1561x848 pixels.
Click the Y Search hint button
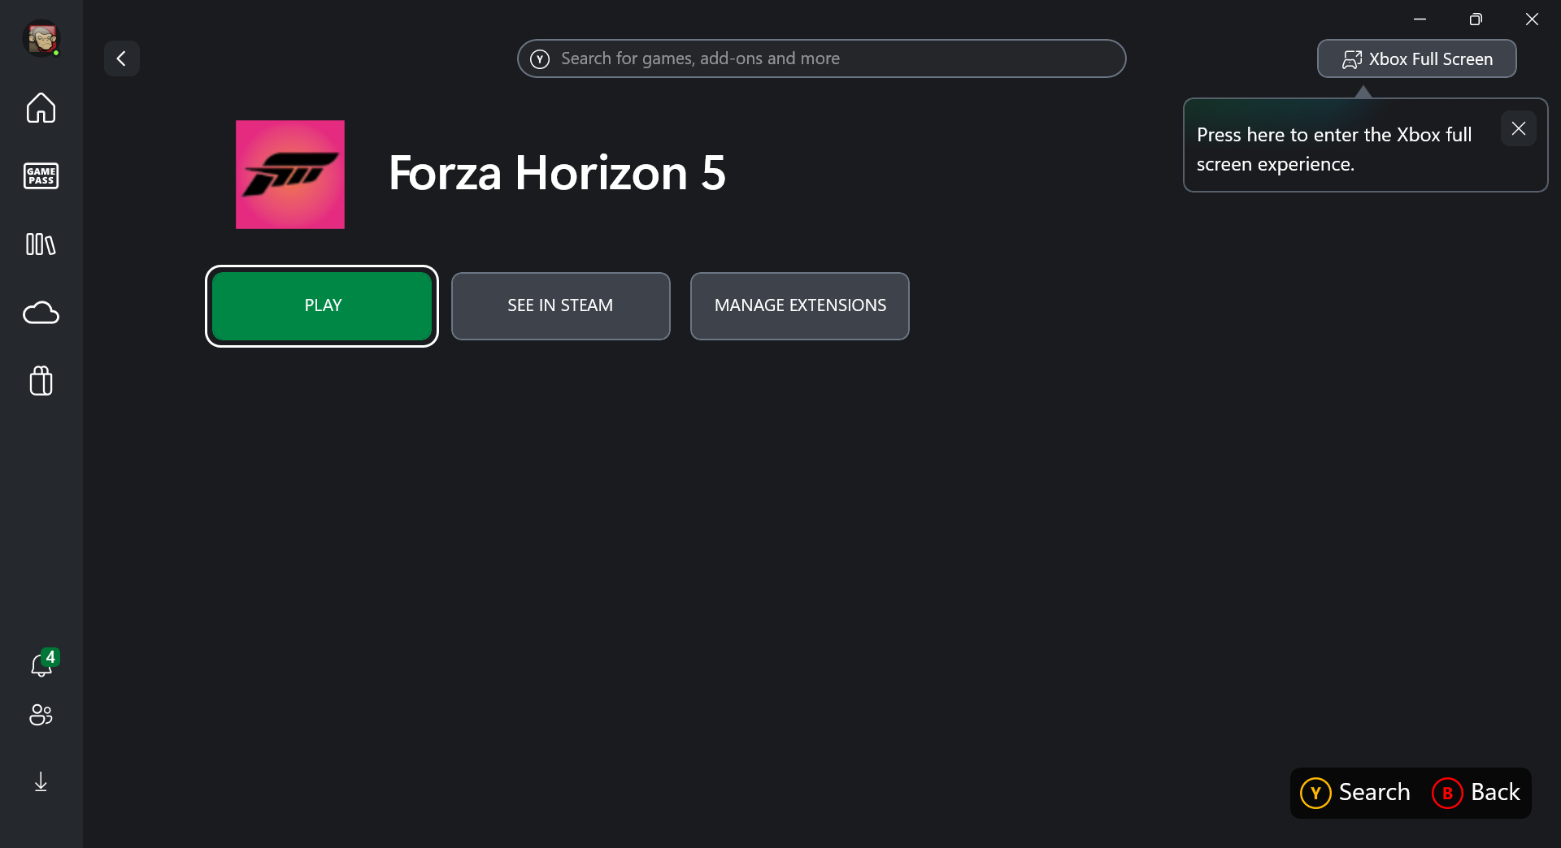(1355, 793)
